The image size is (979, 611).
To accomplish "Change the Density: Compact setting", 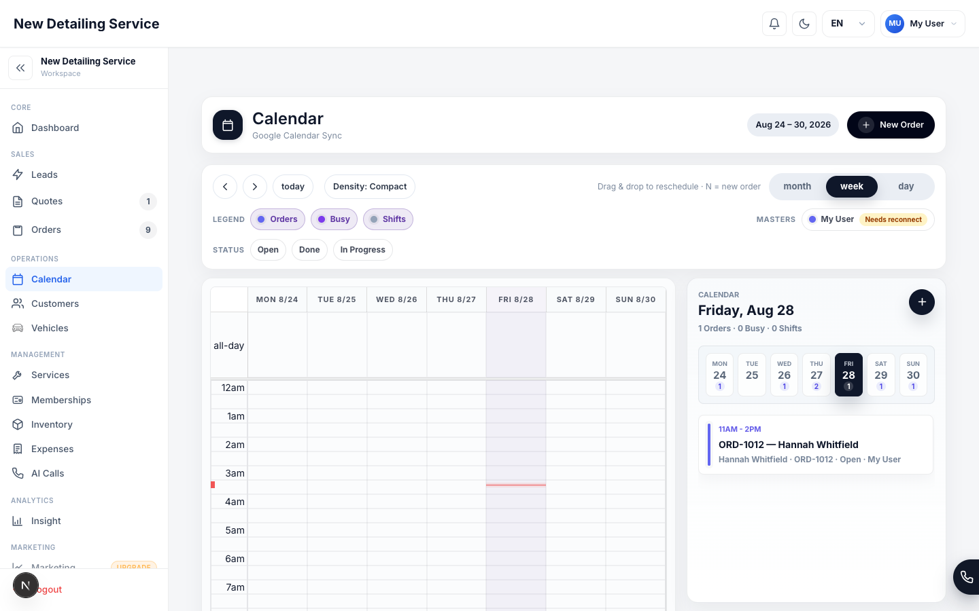I will (x=370, y=187).
